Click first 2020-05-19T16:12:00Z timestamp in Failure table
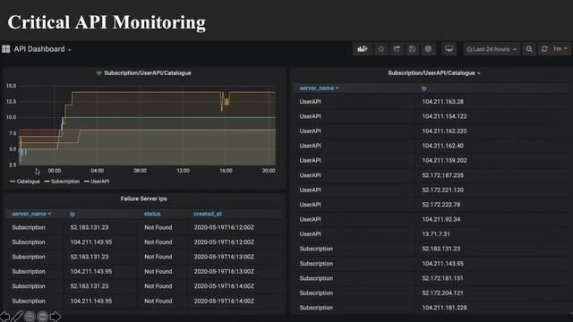This screenshot has width=573, height=322. coord(224,227)
